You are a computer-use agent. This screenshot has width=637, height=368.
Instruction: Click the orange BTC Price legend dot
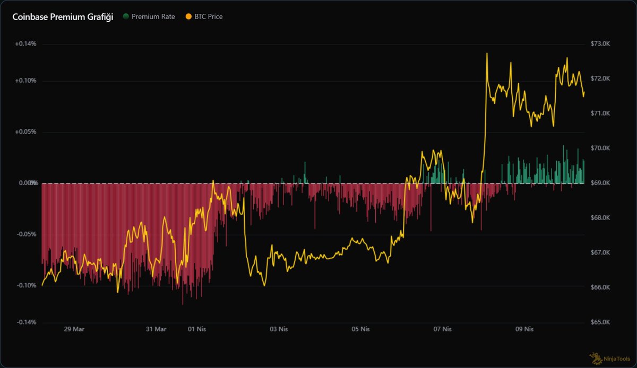pos(188,16)
